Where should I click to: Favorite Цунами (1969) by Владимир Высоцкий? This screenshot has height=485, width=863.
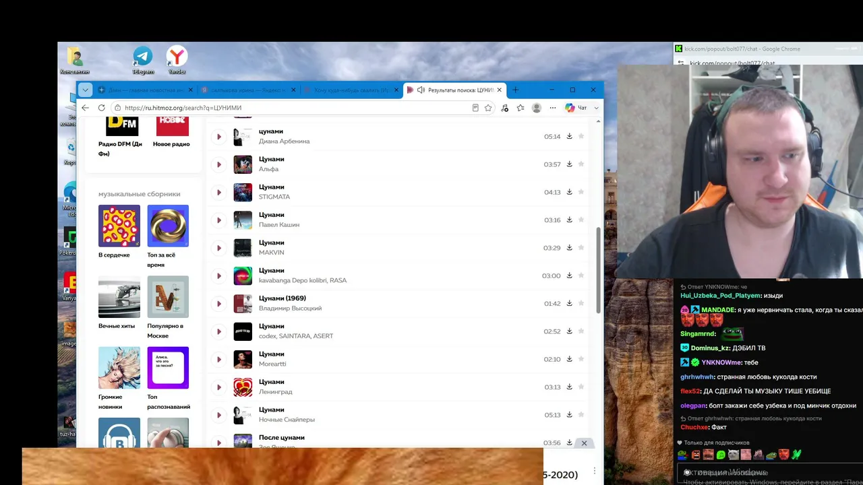[581, 303]
